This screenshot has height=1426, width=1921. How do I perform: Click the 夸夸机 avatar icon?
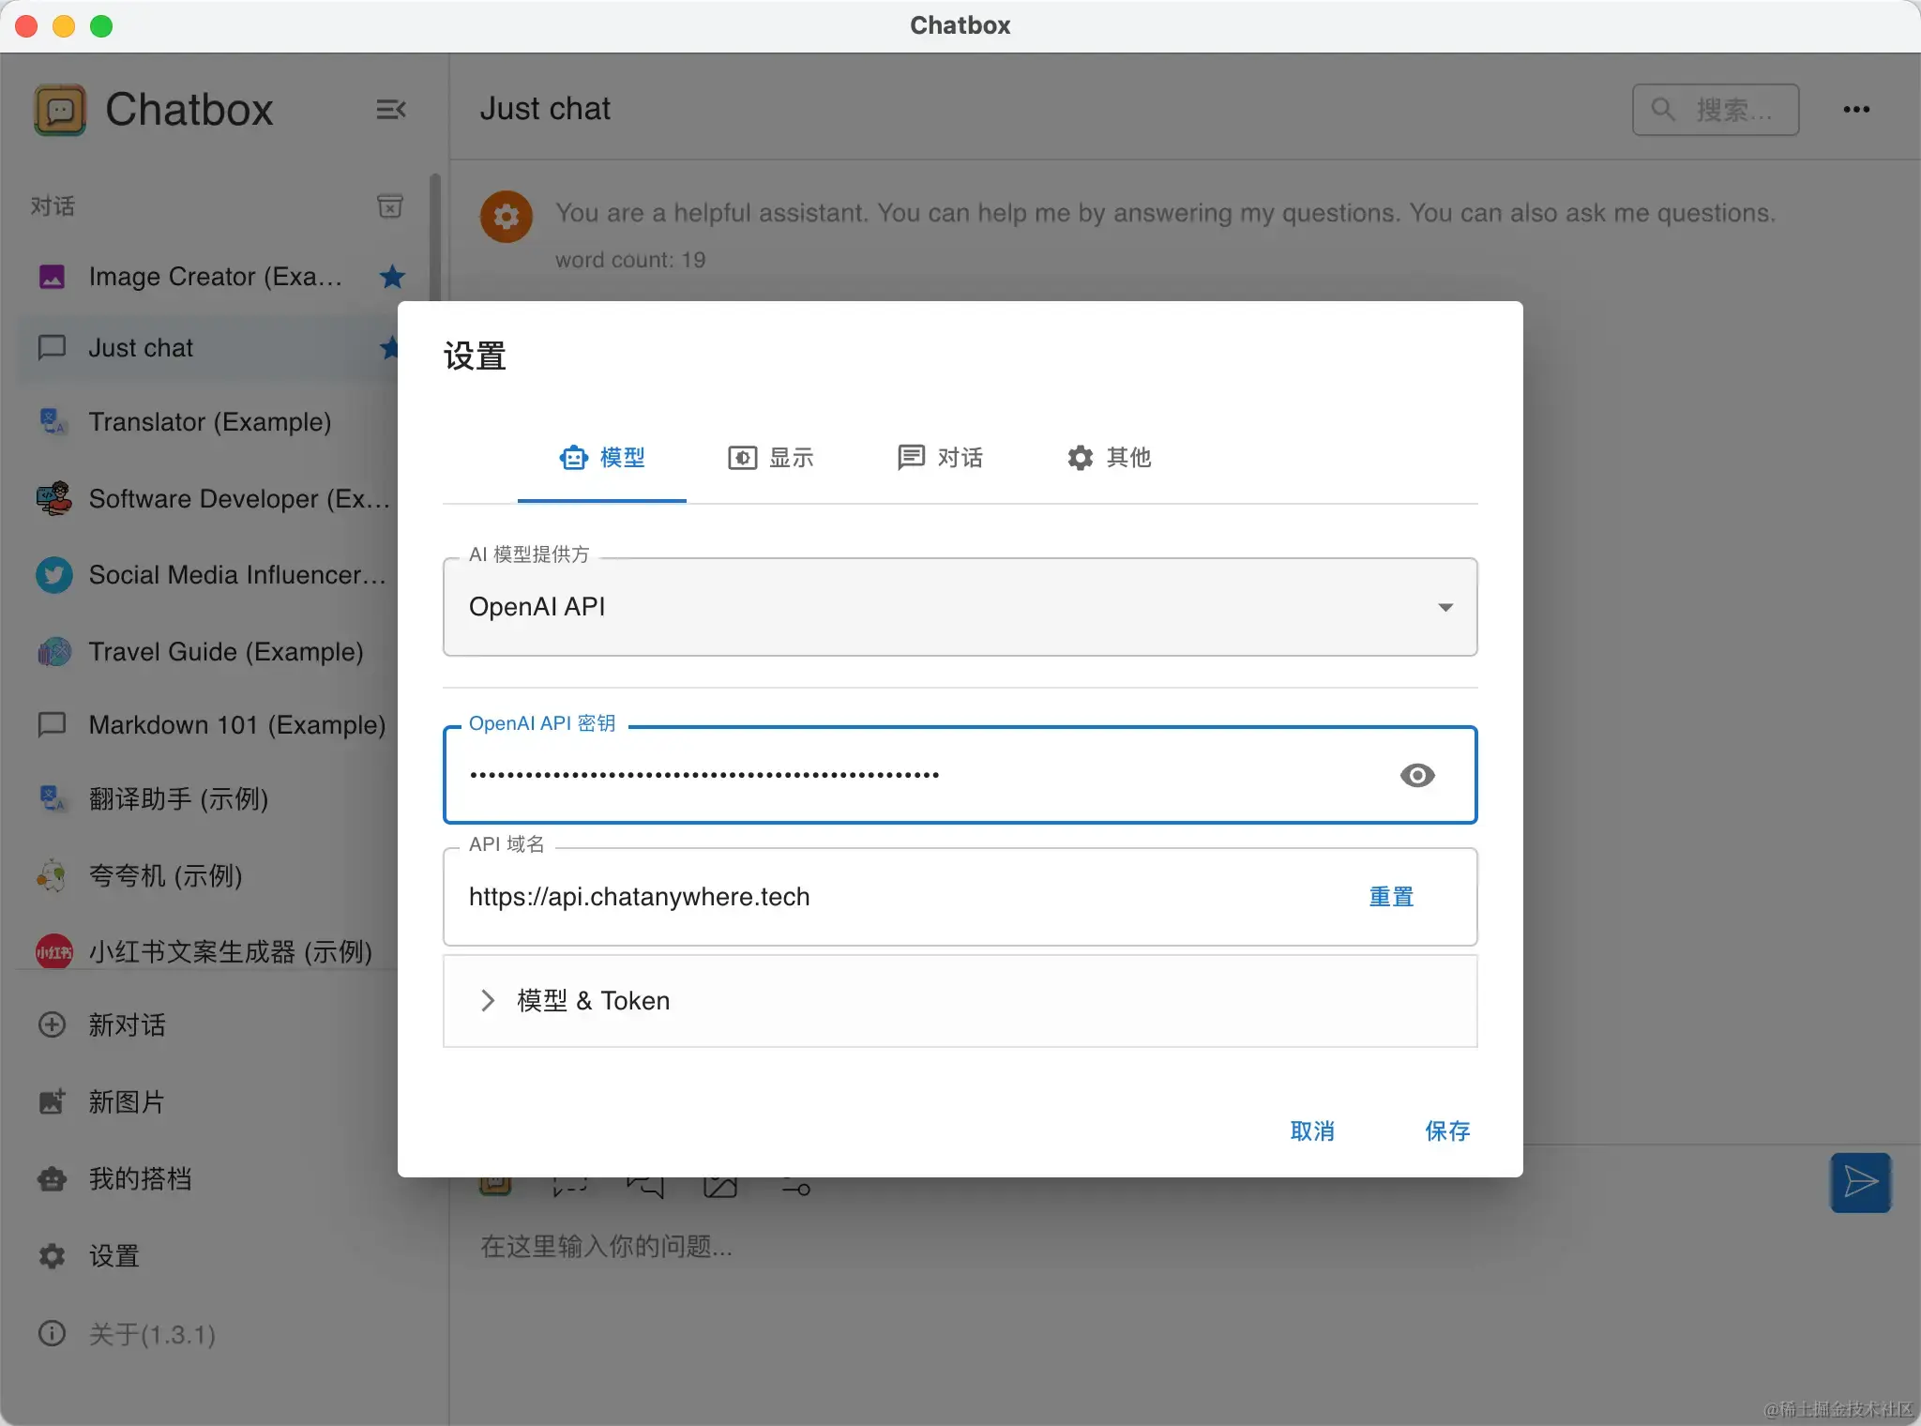pos(53,875)
